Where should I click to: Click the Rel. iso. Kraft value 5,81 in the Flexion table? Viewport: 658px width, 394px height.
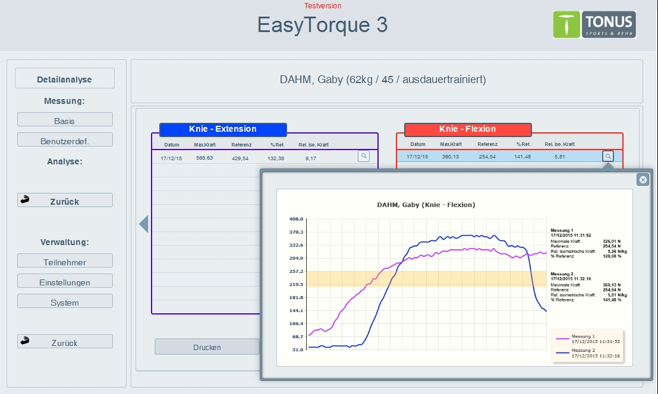point(559,157)
